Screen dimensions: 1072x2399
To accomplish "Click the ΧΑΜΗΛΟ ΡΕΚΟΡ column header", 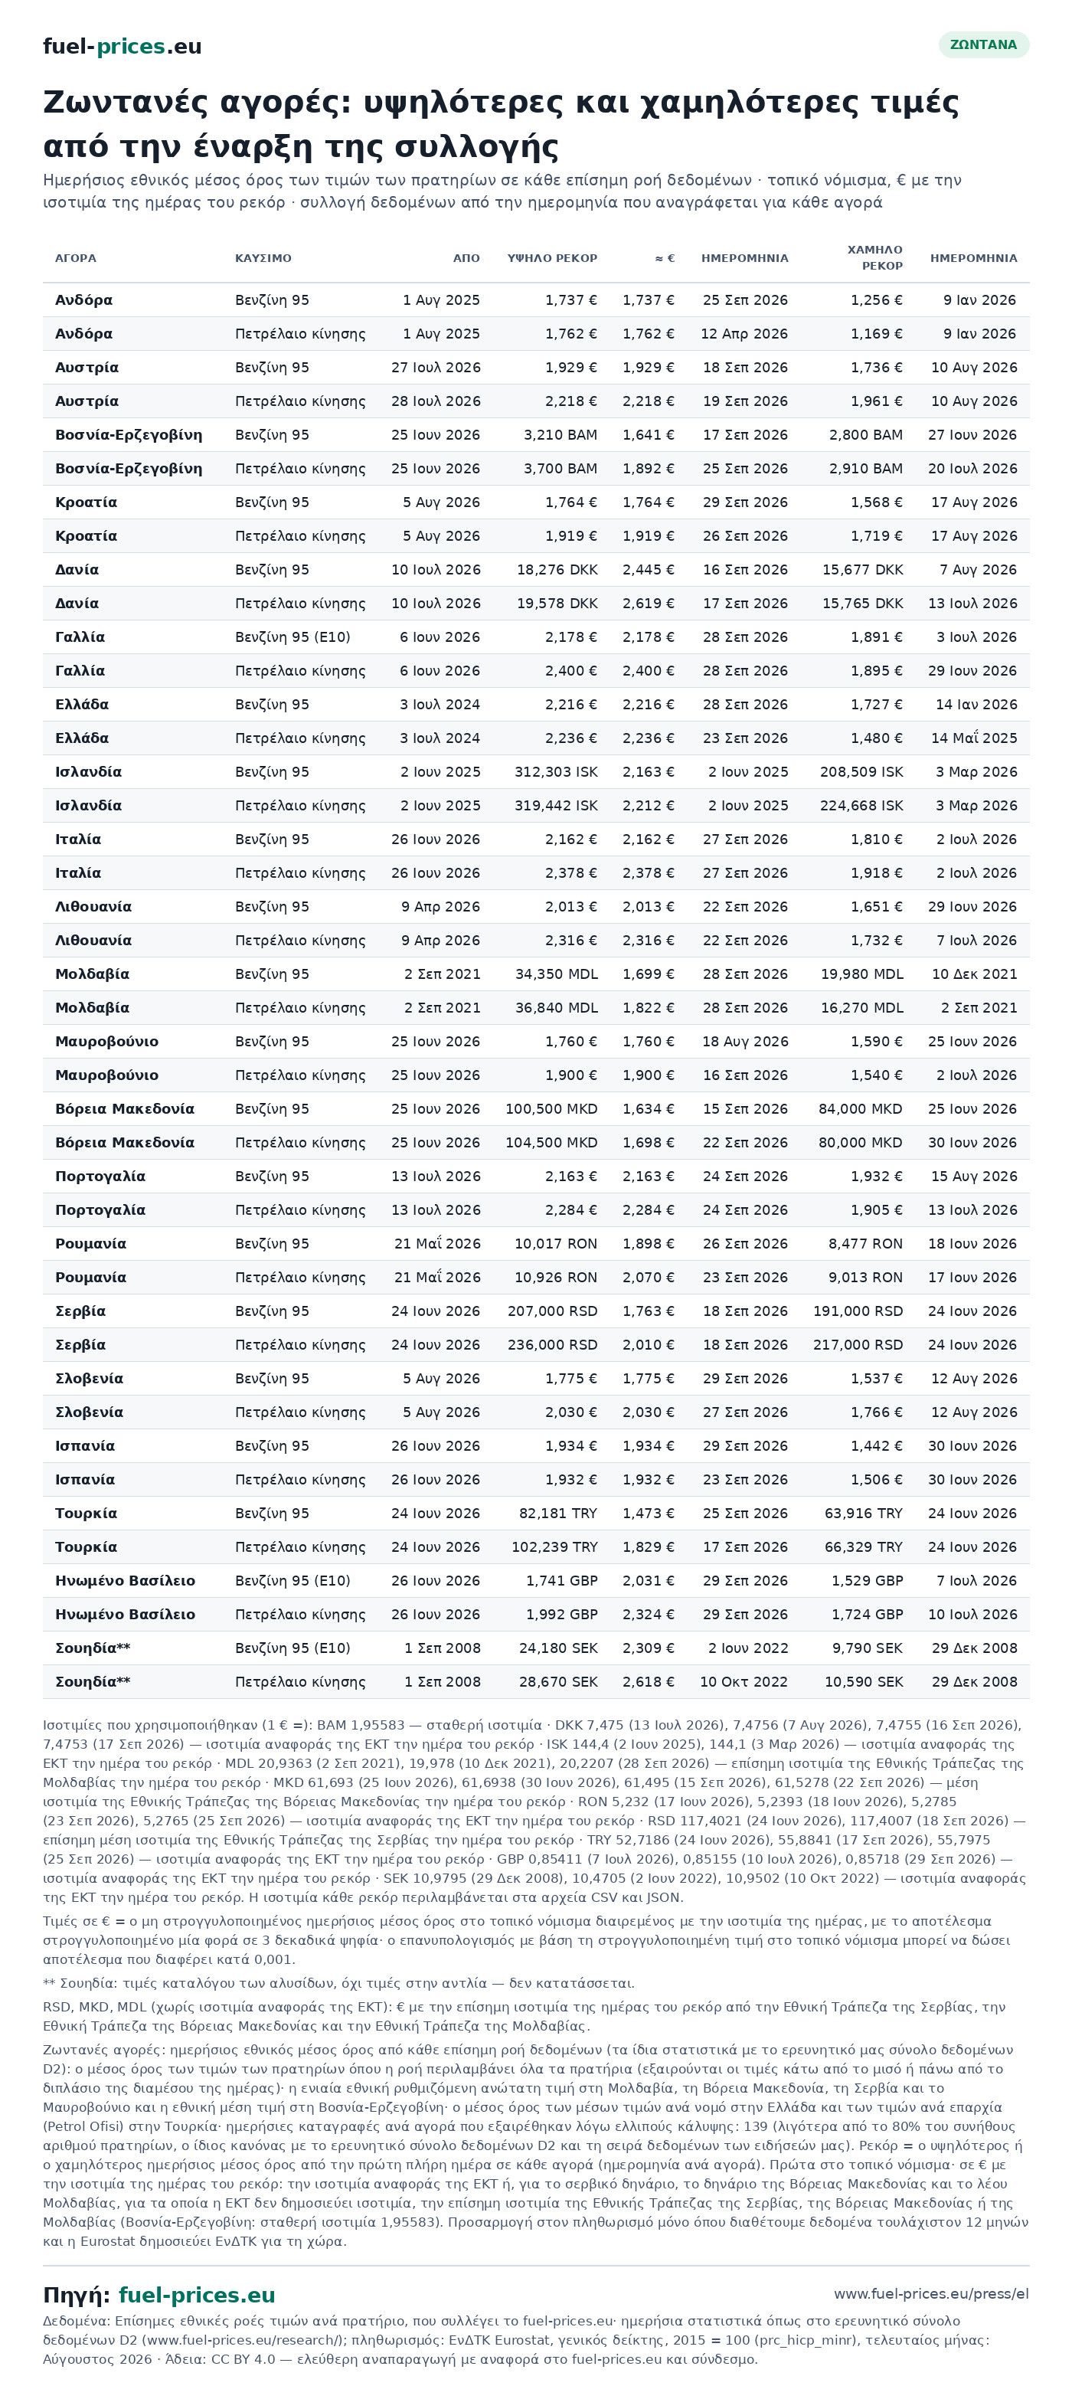I will (x=874, y=258).
